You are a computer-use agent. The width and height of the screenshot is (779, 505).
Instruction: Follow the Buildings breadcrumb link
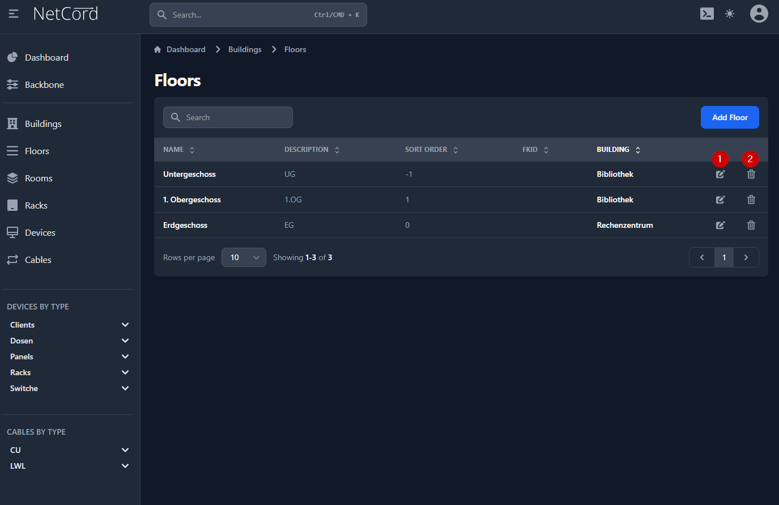[245, 50]
